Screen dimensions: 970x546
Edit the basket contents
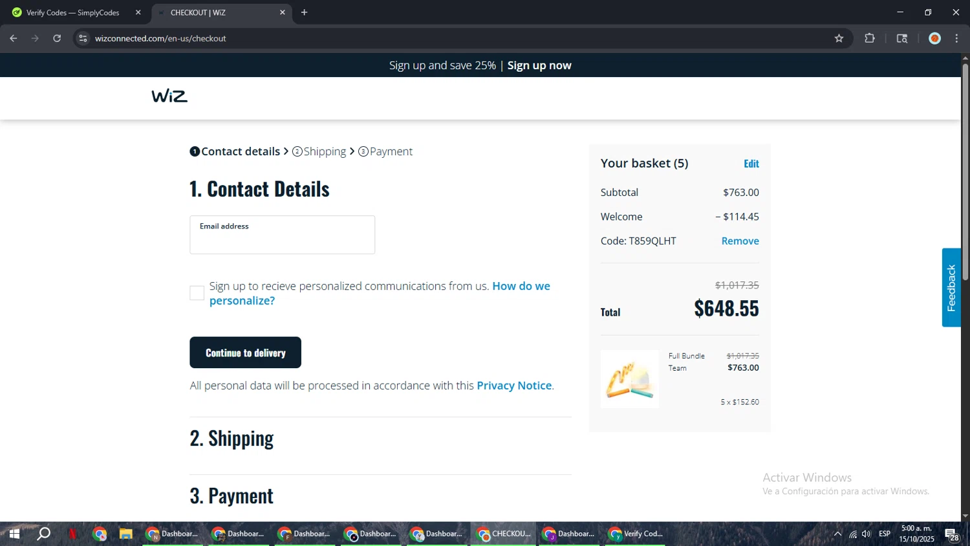pyautogui.click(x=751, y=164)
